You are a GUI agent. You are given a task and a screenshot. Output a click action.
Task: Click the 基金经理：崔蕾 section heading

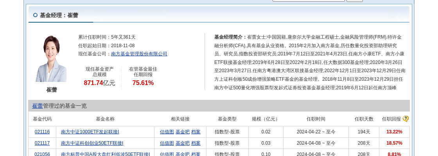[59, 15]
